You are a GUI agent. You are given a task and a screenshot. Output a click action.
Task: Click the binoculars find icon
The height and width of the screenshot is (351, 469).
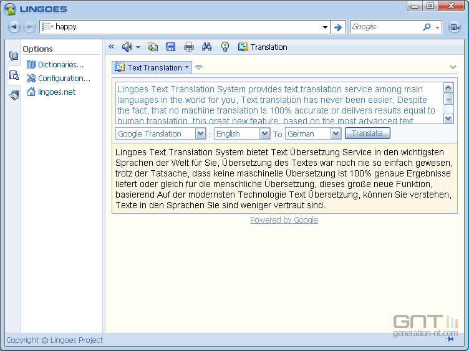coord(206,47)
